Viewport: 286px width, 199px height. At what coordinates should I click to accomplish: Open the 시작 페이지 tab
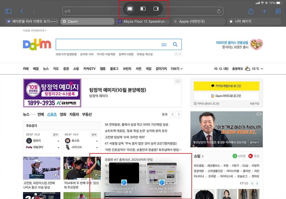pos(254,21)
